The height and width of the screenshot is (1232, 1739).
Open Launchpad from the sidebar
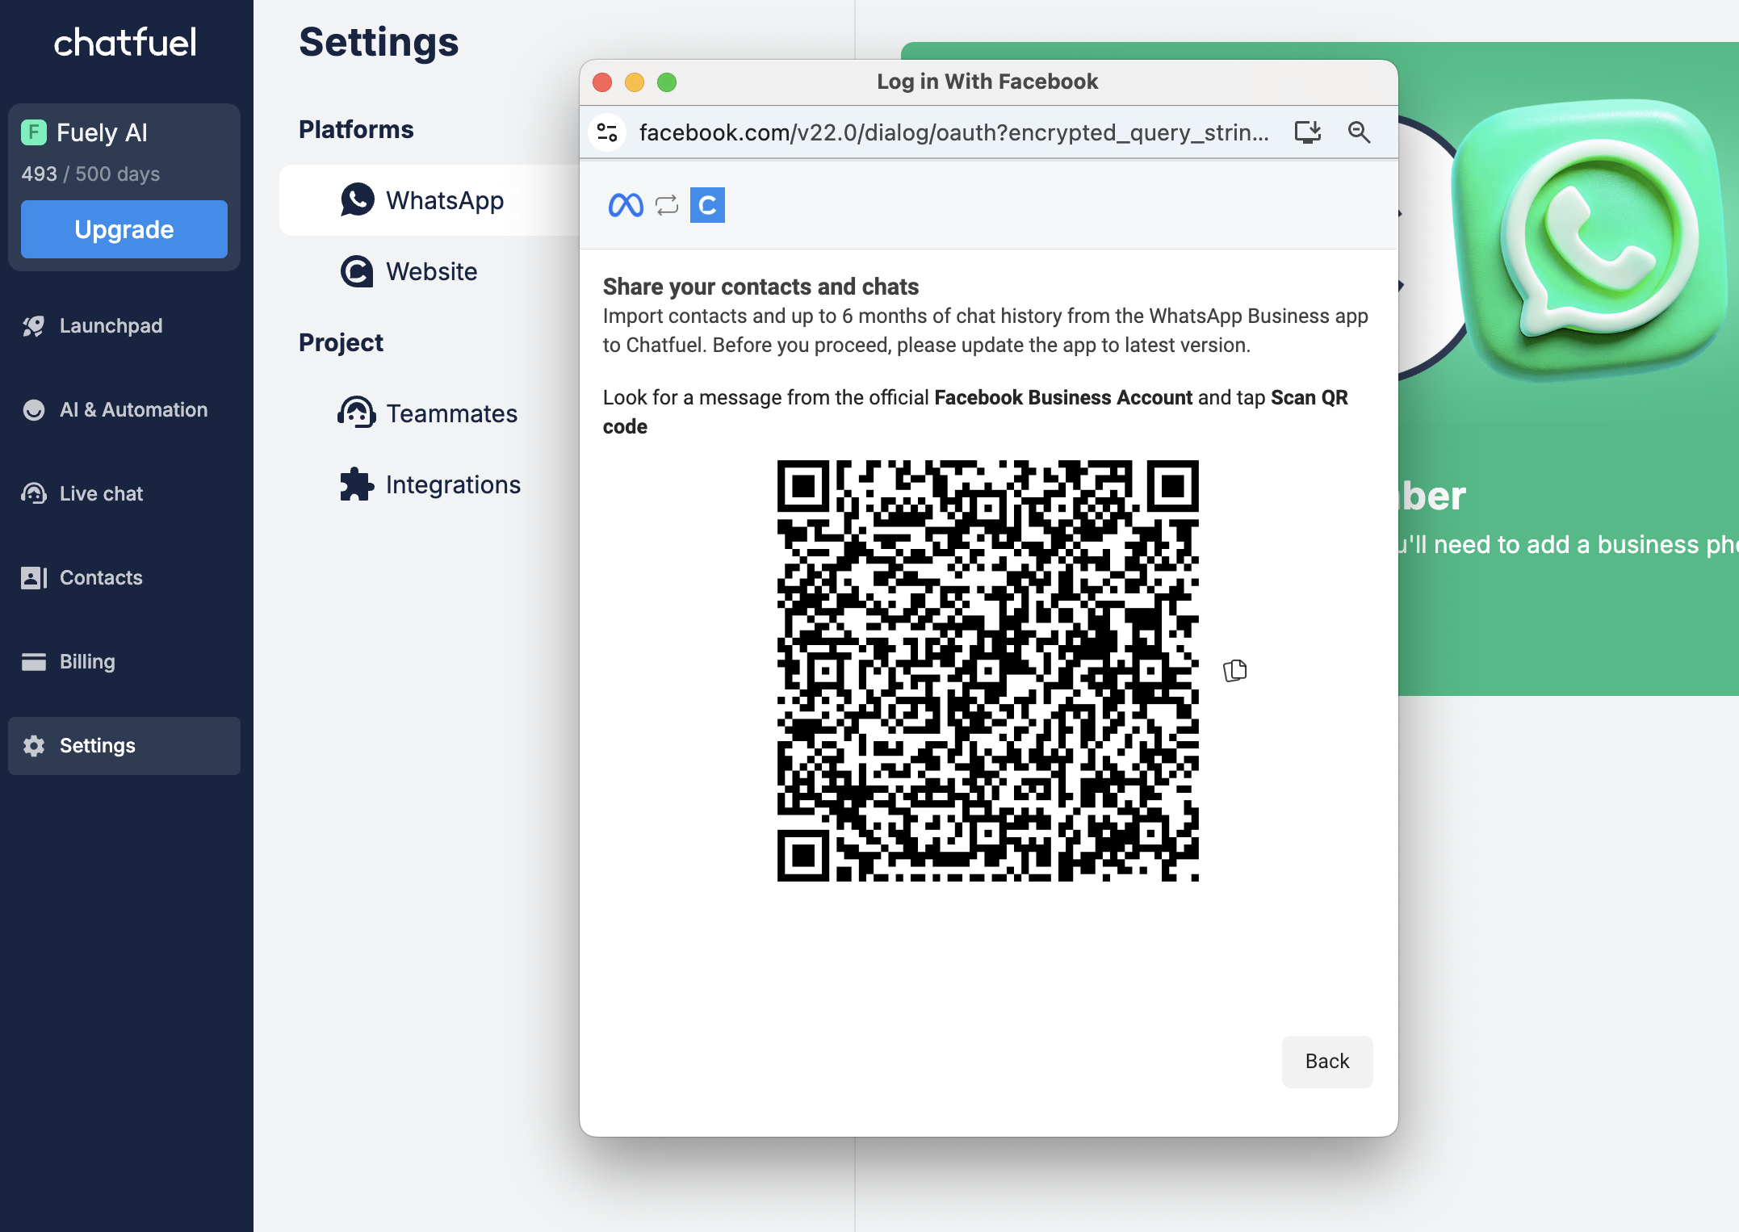[x=111, y=325]
